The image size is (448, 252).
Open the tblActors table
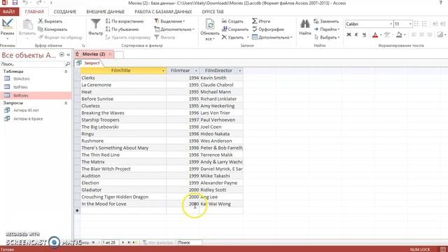(x=22, y=78)
